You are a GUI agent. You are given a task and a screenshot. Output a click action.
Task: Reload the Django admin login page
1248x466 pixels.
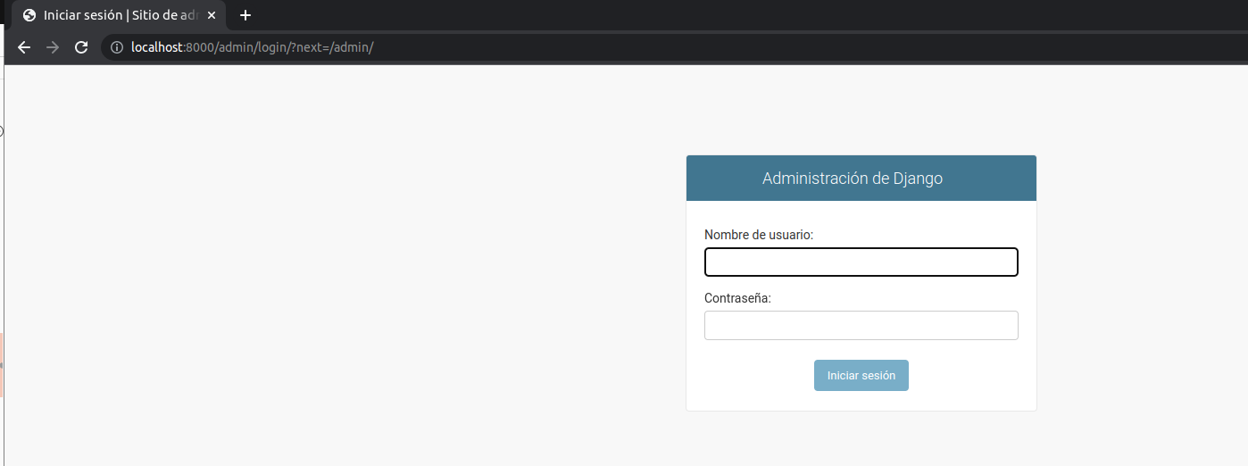coord(81,47)
